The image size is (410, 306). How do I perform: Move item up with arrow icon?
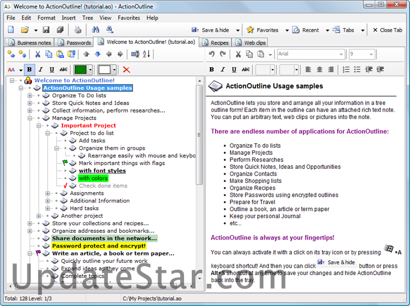coord(86,54)
